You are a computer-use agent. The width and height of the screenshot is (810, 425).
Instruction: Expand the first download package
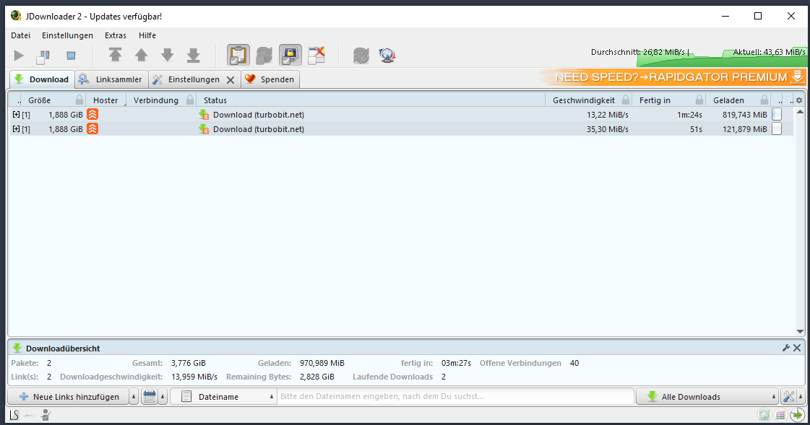coord(16,115)
